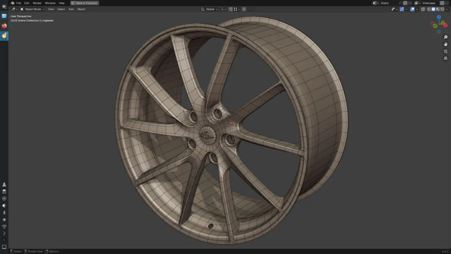Viewport: 451px width, 254px height.
Task: Toggle proportional editing
Action: pyautogui.click(x=244, y=9)
